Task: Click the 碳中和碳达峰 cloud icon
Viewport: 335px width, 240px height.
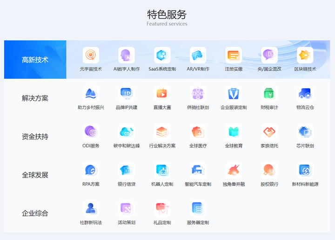Action: [127, 132]
